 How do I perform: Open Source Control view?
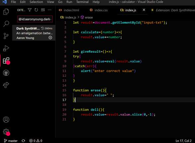pyautogui.click(x=6, y=36)
